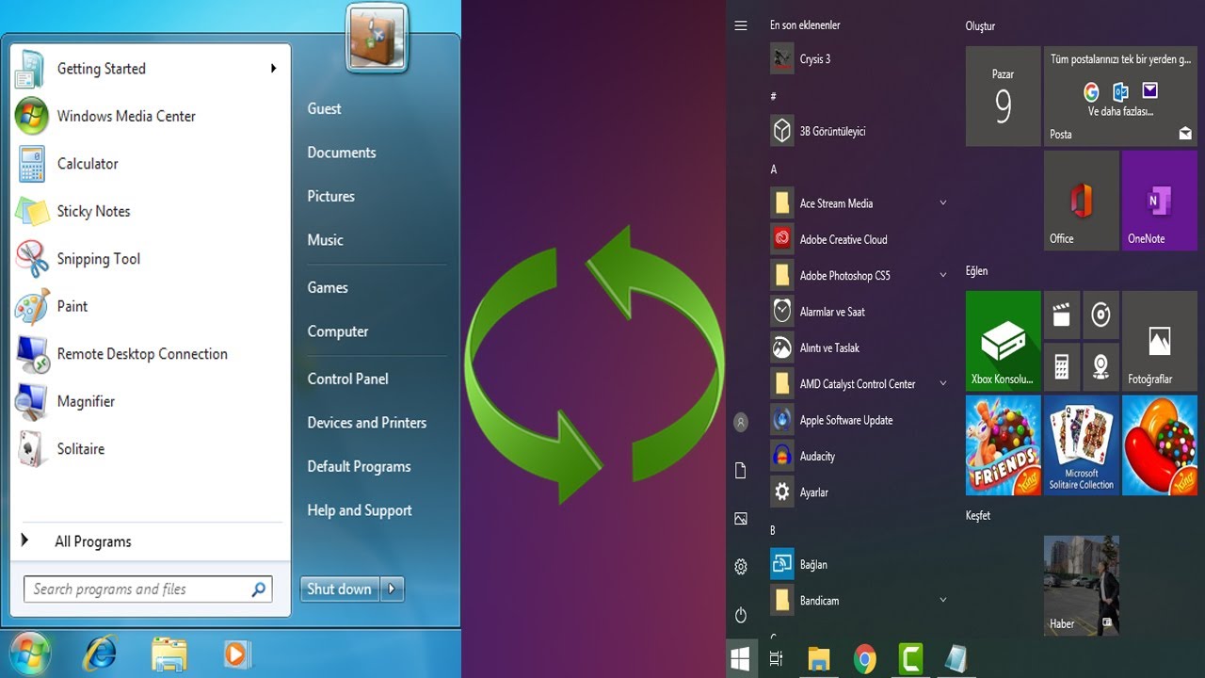The width and height of the screenshot is (1205, 678).
Task: Open Control Panel
Action: pos(347,379)
